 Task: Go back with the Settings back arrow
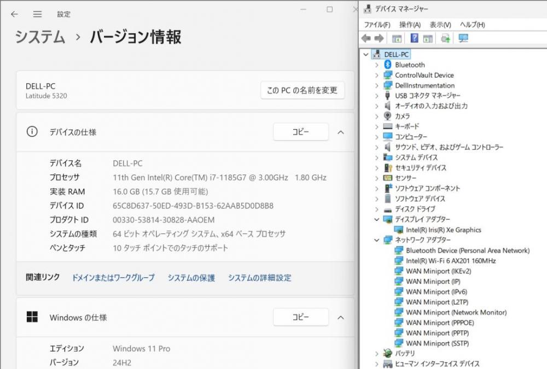click(14, 14)
